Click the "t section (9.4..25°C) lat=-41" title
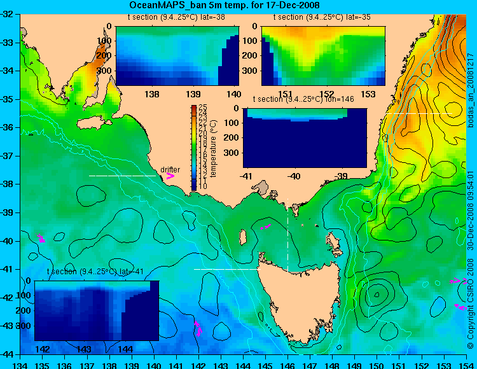Image resolution: width=477 pixels, height=369 pixels. tap(95, 272)
